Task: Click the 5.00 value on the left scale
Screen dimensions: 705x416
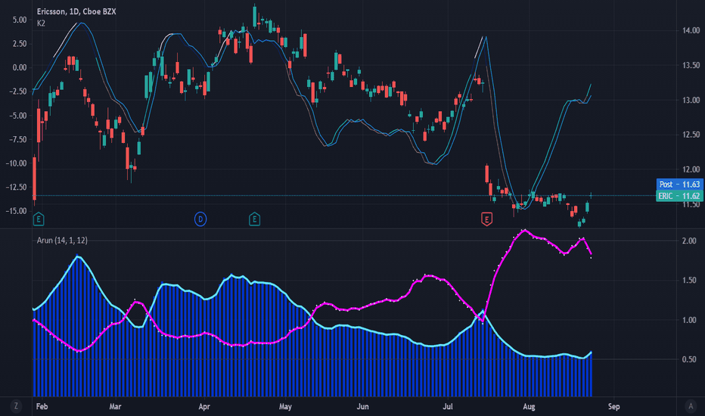Action: [20, 20]
